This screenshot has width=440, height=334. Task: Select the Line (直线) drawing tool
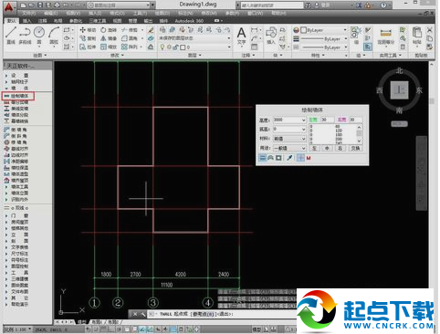point(11,36)
